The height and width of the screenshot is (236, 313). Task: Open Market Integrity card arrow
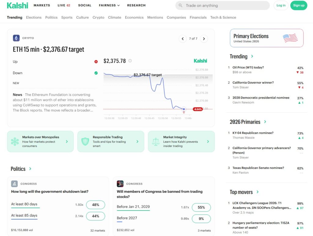click(x=208, y=141)
